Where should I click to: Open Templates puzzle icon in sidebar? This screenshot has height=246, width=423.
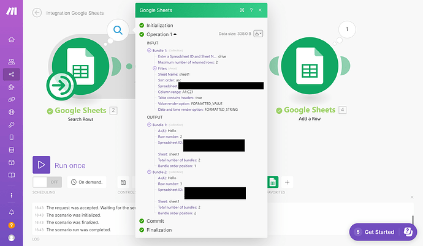[12, 87]
